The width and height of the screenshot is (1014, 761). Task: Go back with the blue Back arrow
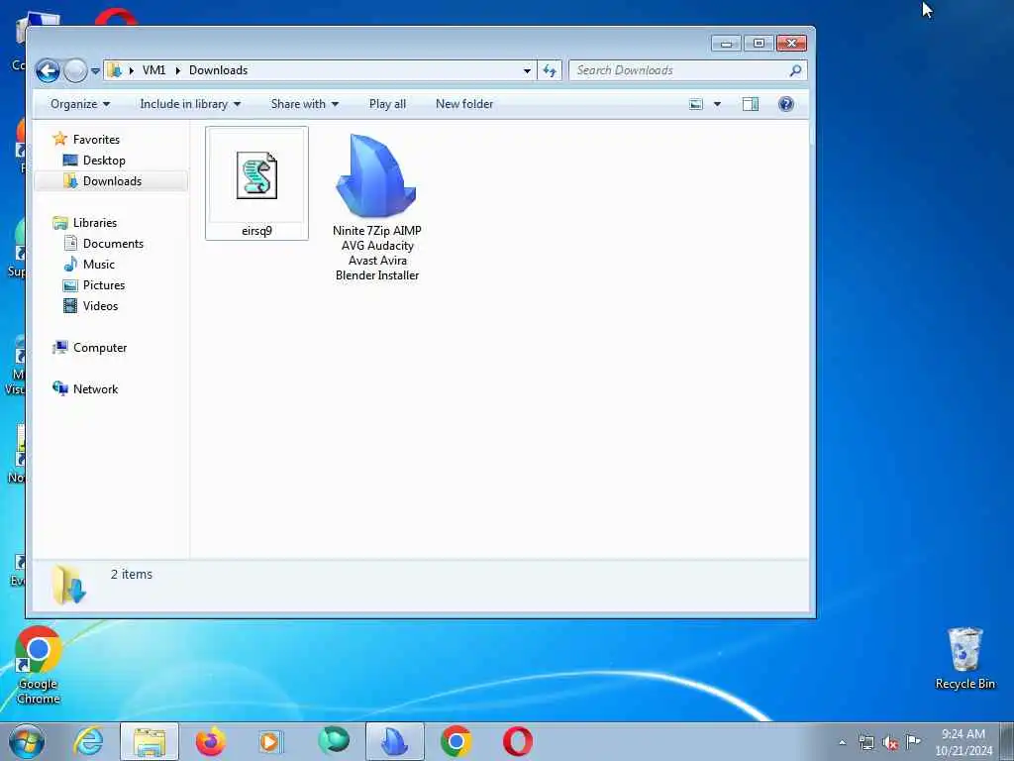(48, 70)
